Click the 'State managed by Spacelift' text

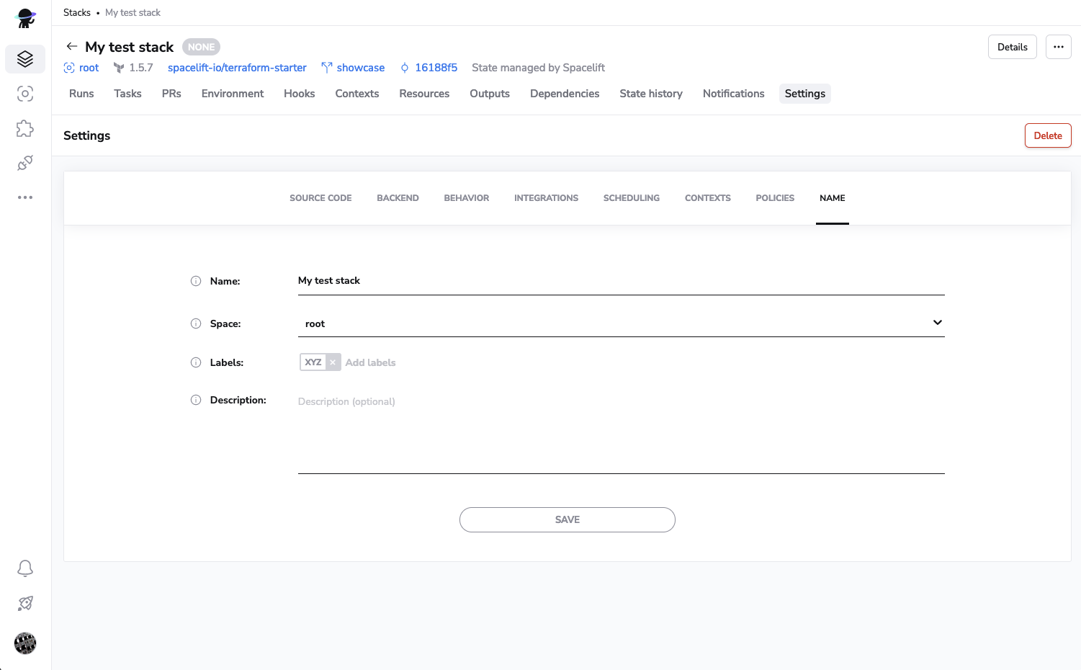click(x=538, y=68)
